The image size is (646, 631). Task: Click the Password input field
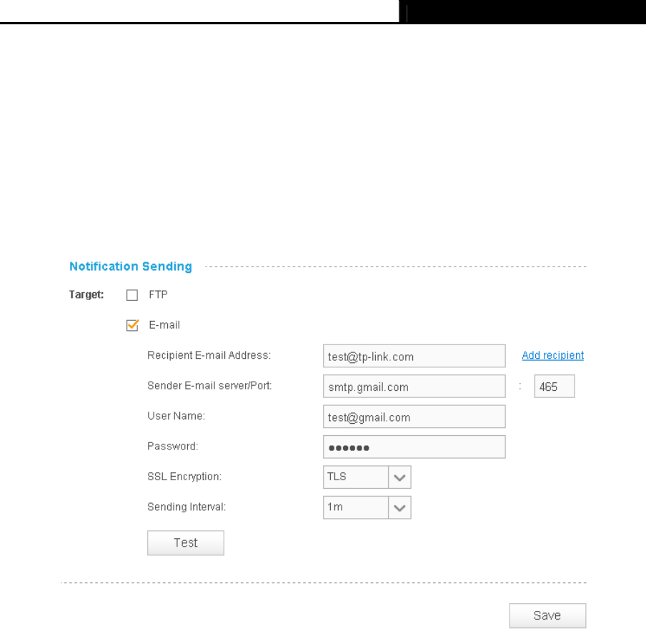click(x=414, y=447)
